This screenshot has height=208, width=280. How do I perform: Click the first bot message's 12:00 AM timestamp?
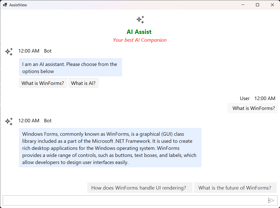coord(29,51)
